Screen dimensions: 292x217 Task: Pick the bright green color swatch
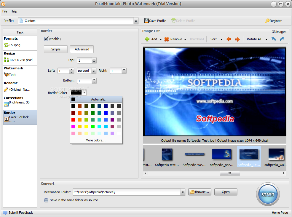pyautogui.click(x=93, y=127)
